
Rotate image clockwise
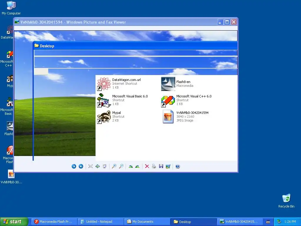(131, 167)
